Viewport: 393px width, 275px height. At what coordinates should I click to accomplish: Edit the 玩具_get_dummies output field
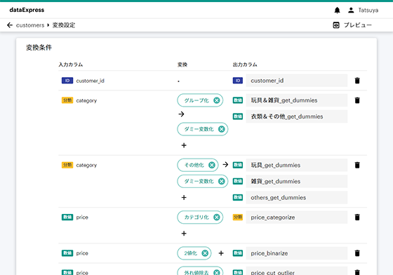[297, 165]
